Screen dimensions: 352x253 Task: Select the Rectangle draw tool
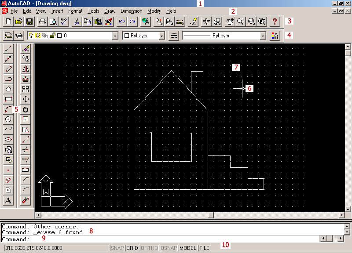8,99
